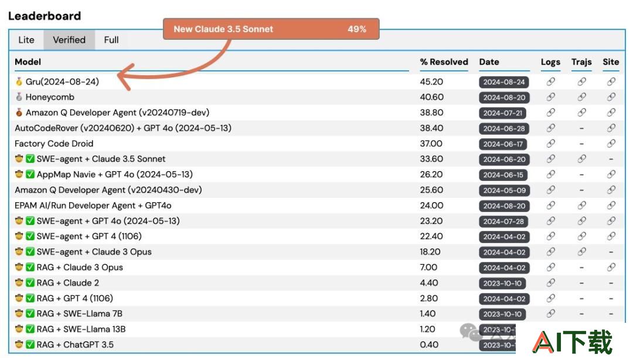633x358 pixels.
Task: Open the Full leaderboard tab
Action: pyautogui.click(x=111, y=40)
